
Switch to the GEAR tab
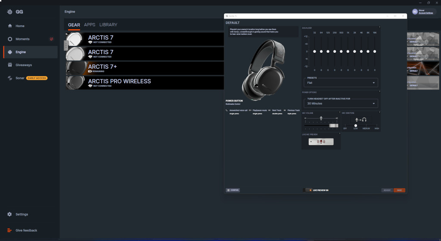[74, 25]
